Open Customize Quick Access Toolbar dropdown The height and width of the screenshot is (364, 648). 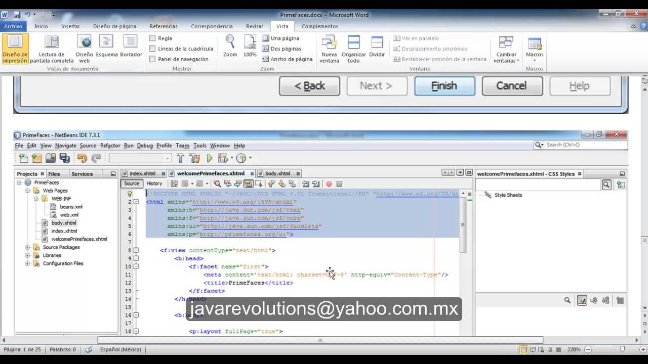coord(54,15)
